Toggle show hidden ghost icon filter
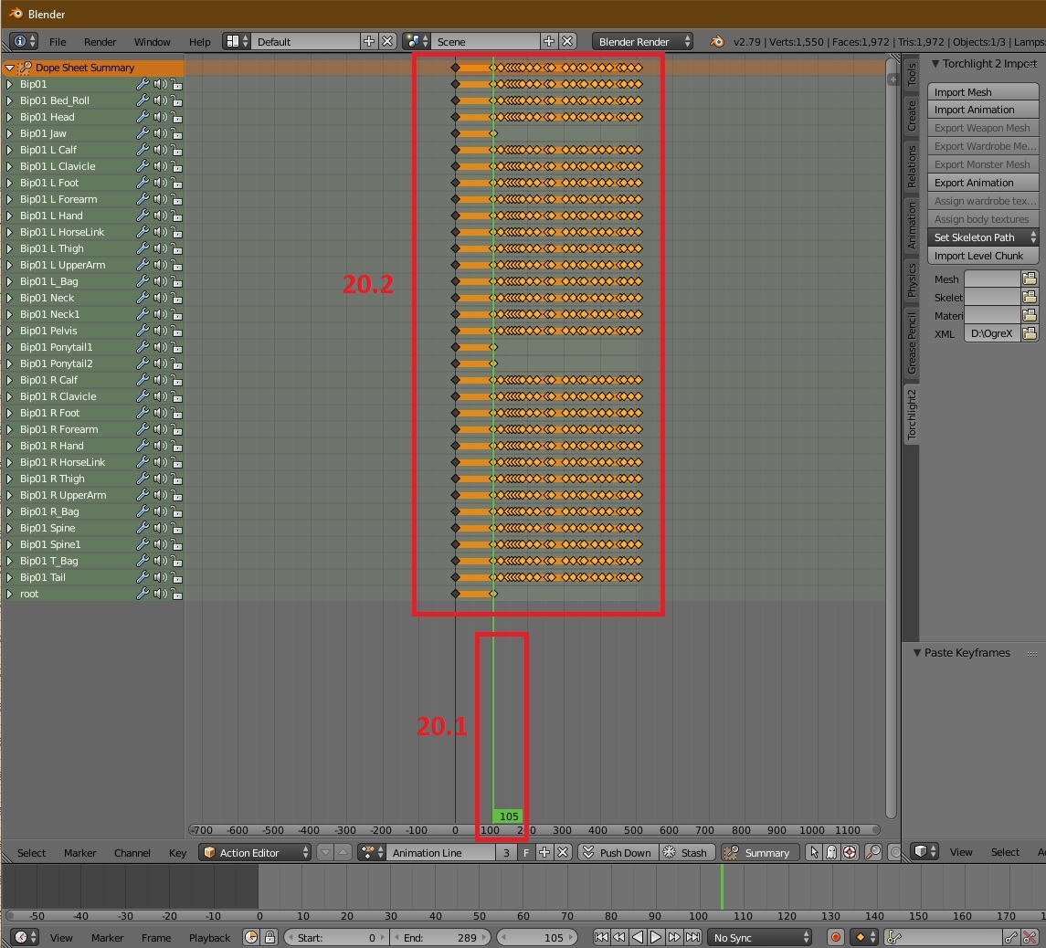This screenshot has height=948, width=1046. [832, 853]
